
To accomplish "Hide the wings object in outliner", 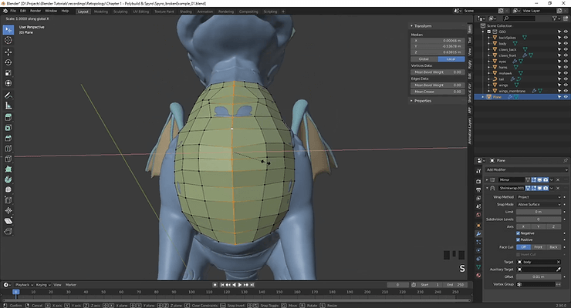I will click(566, 85).
